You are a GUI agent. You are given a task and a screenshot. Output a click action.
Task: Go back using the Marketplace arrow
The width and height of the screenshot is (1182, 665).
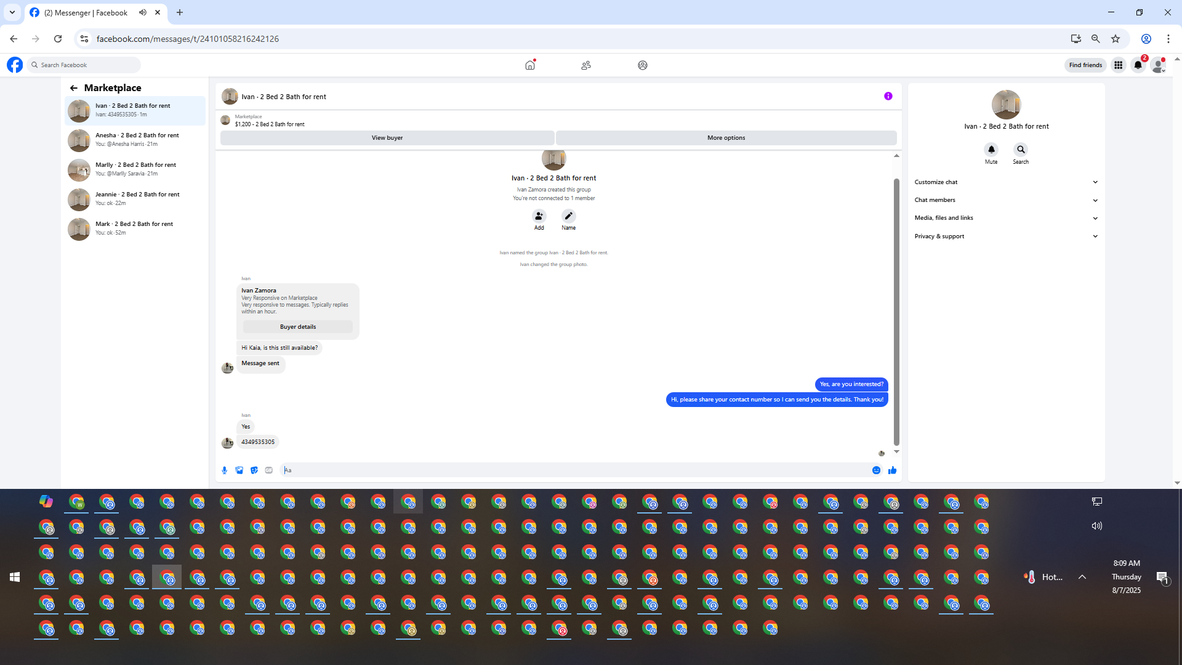click(74, 88)
